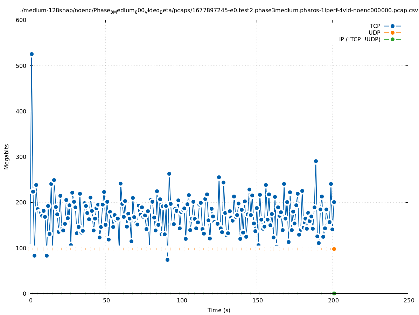Image resolution: width=419 pixels, height=315 pixels.
Task: Select the last TCP data point at 200 seconds
Action: click(x=334, y=202)
